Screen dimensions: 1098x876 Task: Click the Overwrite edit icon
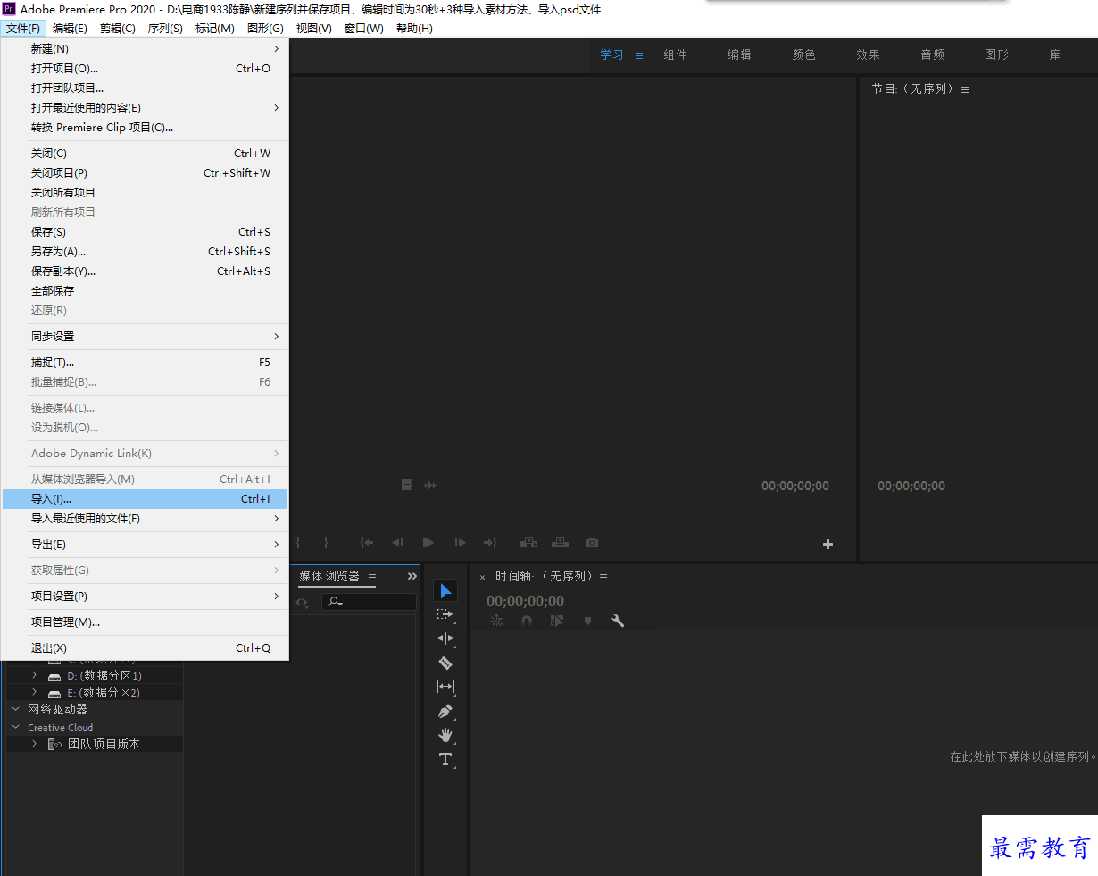(560, 542)
